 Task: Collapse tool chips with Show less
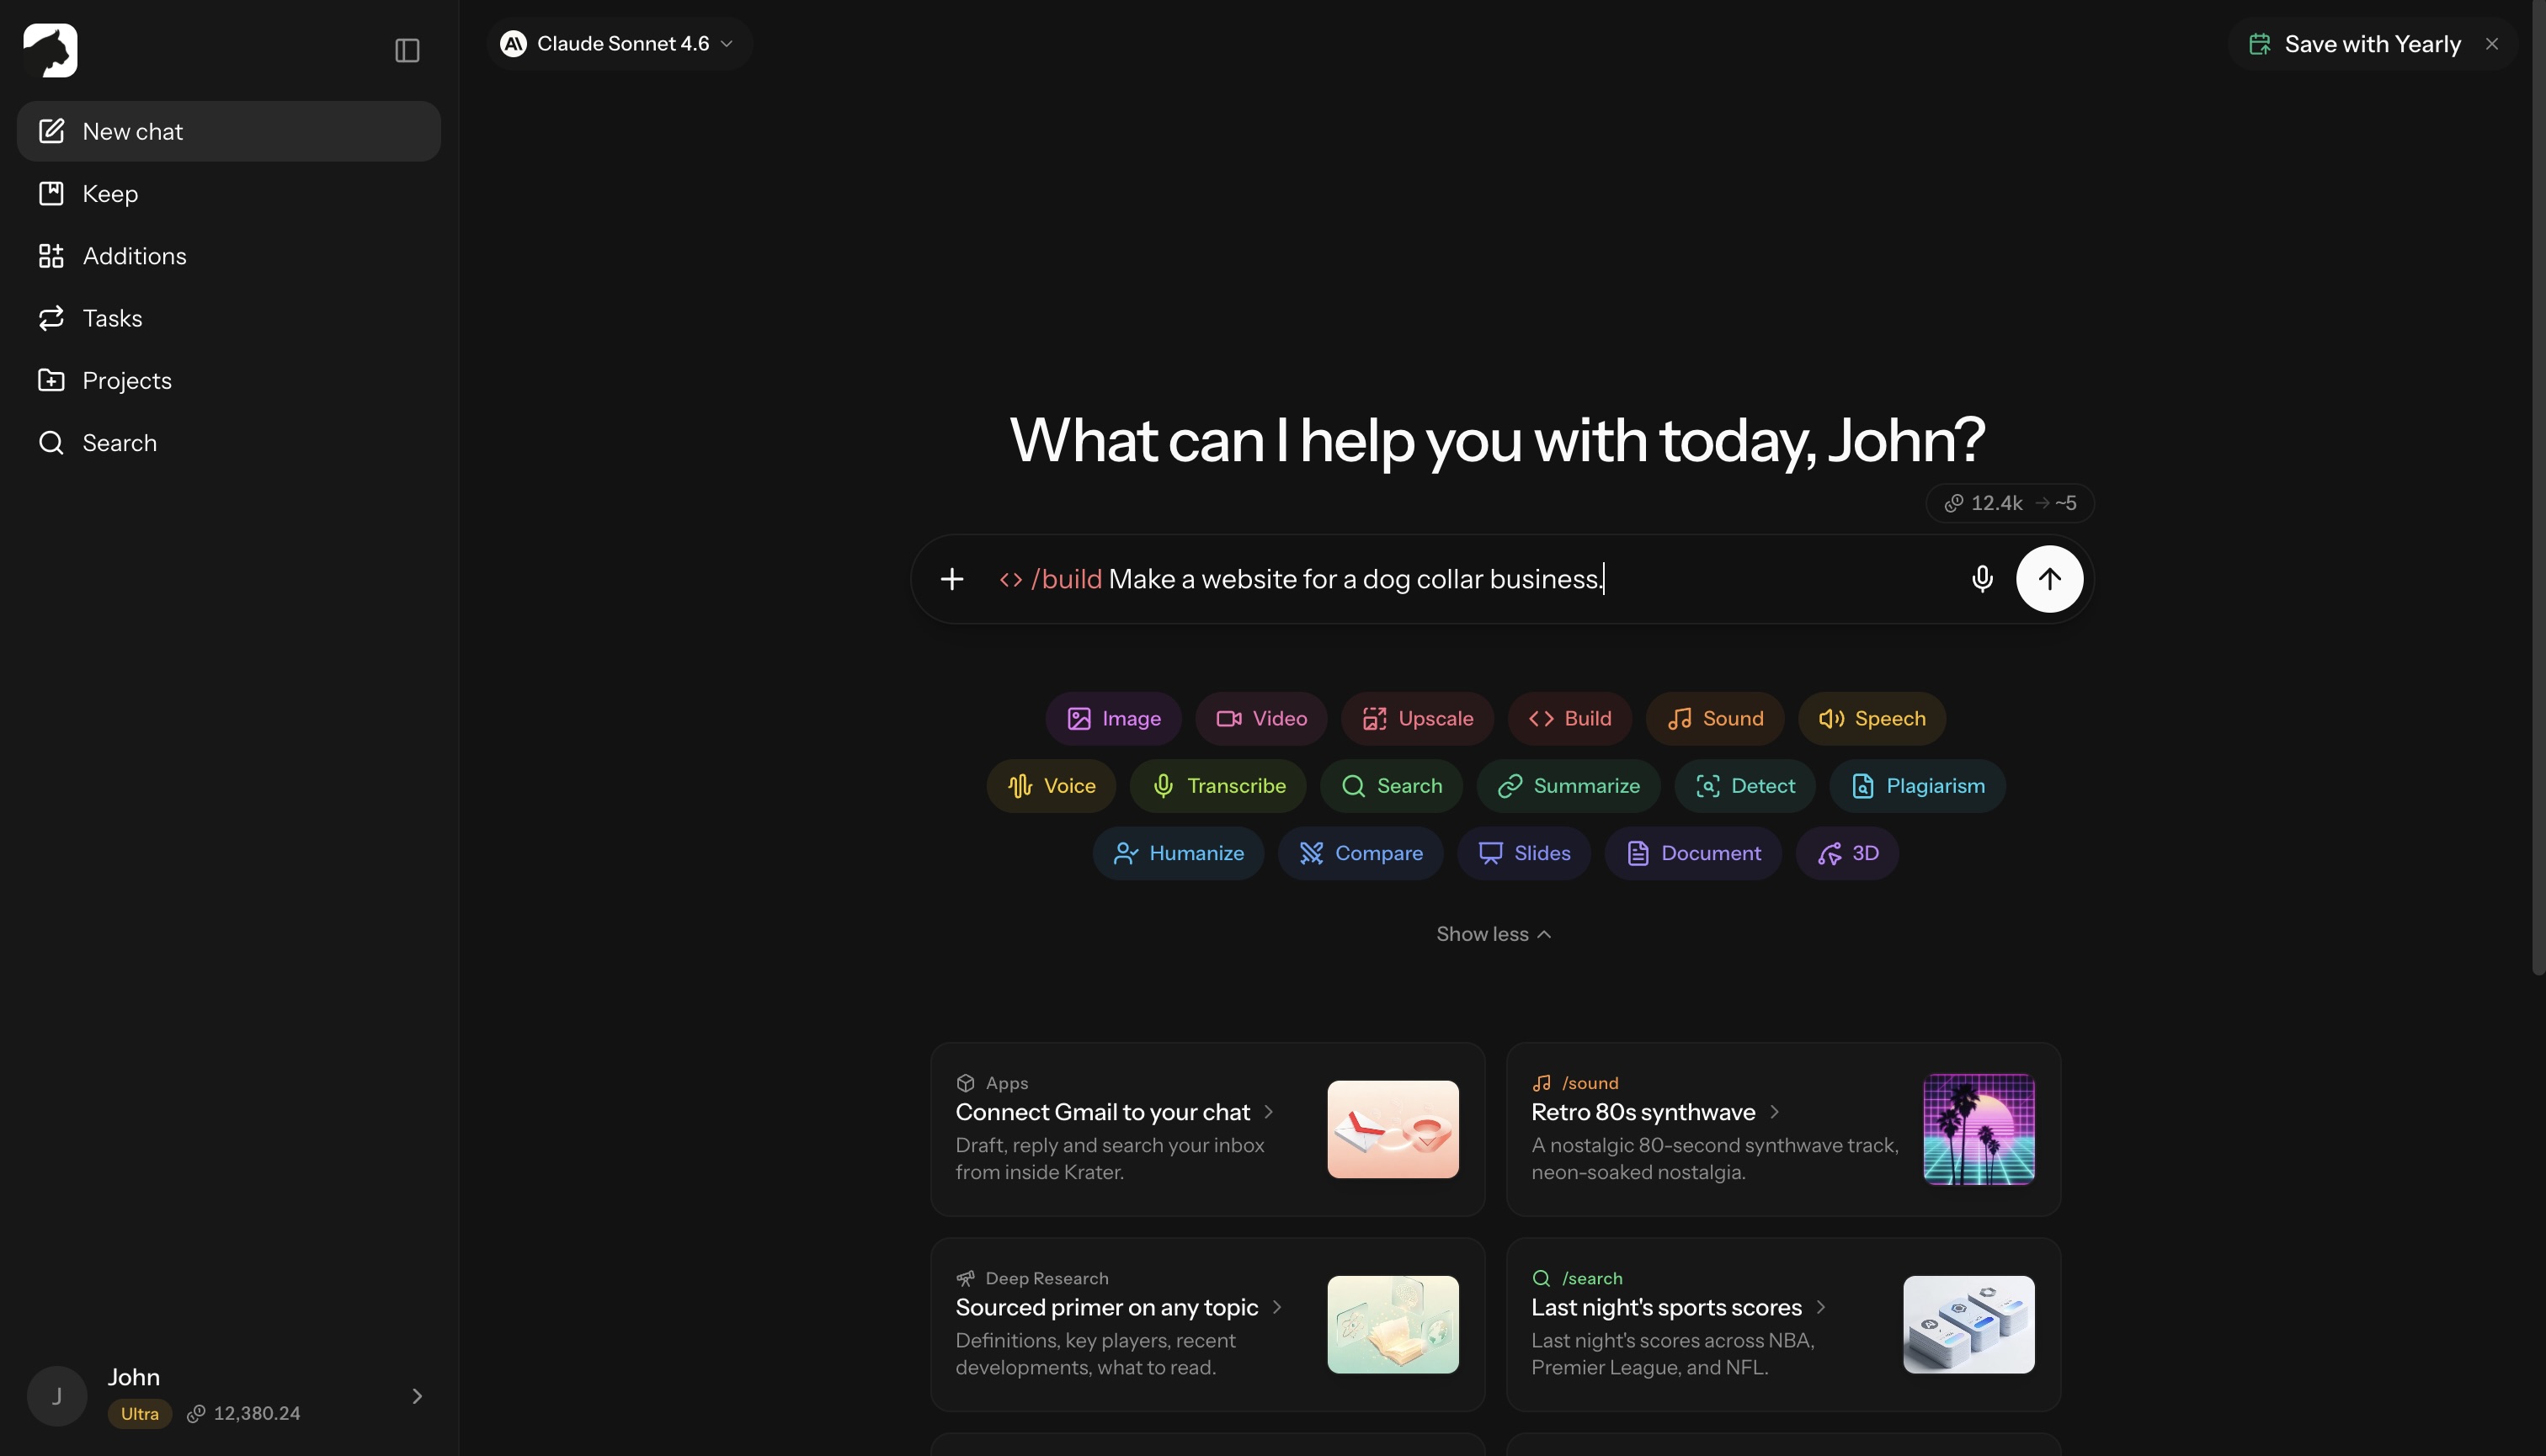pyautogui.click(x=1493, y=934)
